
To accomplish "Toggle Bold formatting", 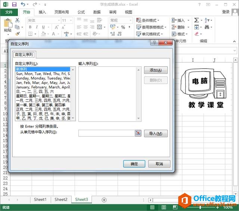I will pyautogui.click(x=30, y=27).
